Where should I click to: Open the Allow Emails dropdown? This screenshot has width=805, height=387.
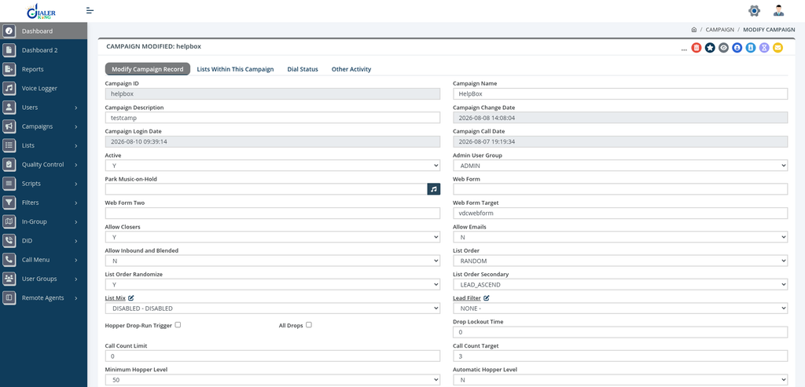click(620, 237)
